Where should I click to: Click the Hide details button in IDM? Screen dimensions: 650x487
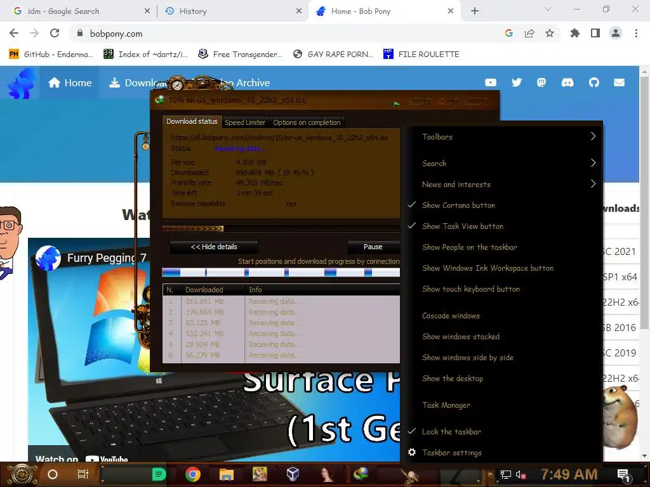point(214,247)
